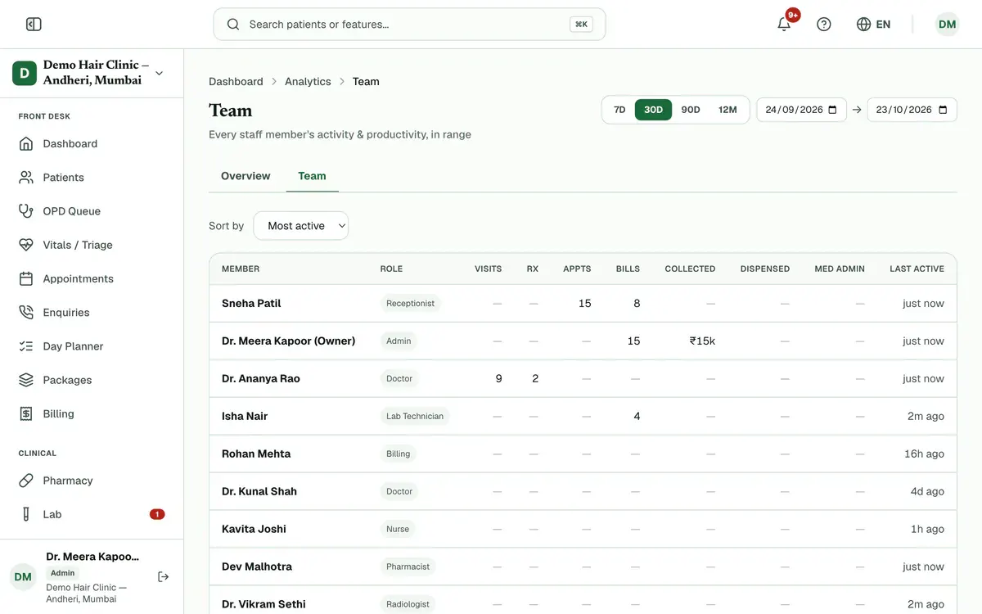
Task: Switch to the Overview tab
Action: pos(245,176)
